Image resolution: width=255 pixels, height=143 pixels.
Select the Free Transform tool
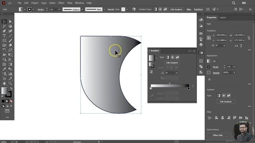[10, 55]
